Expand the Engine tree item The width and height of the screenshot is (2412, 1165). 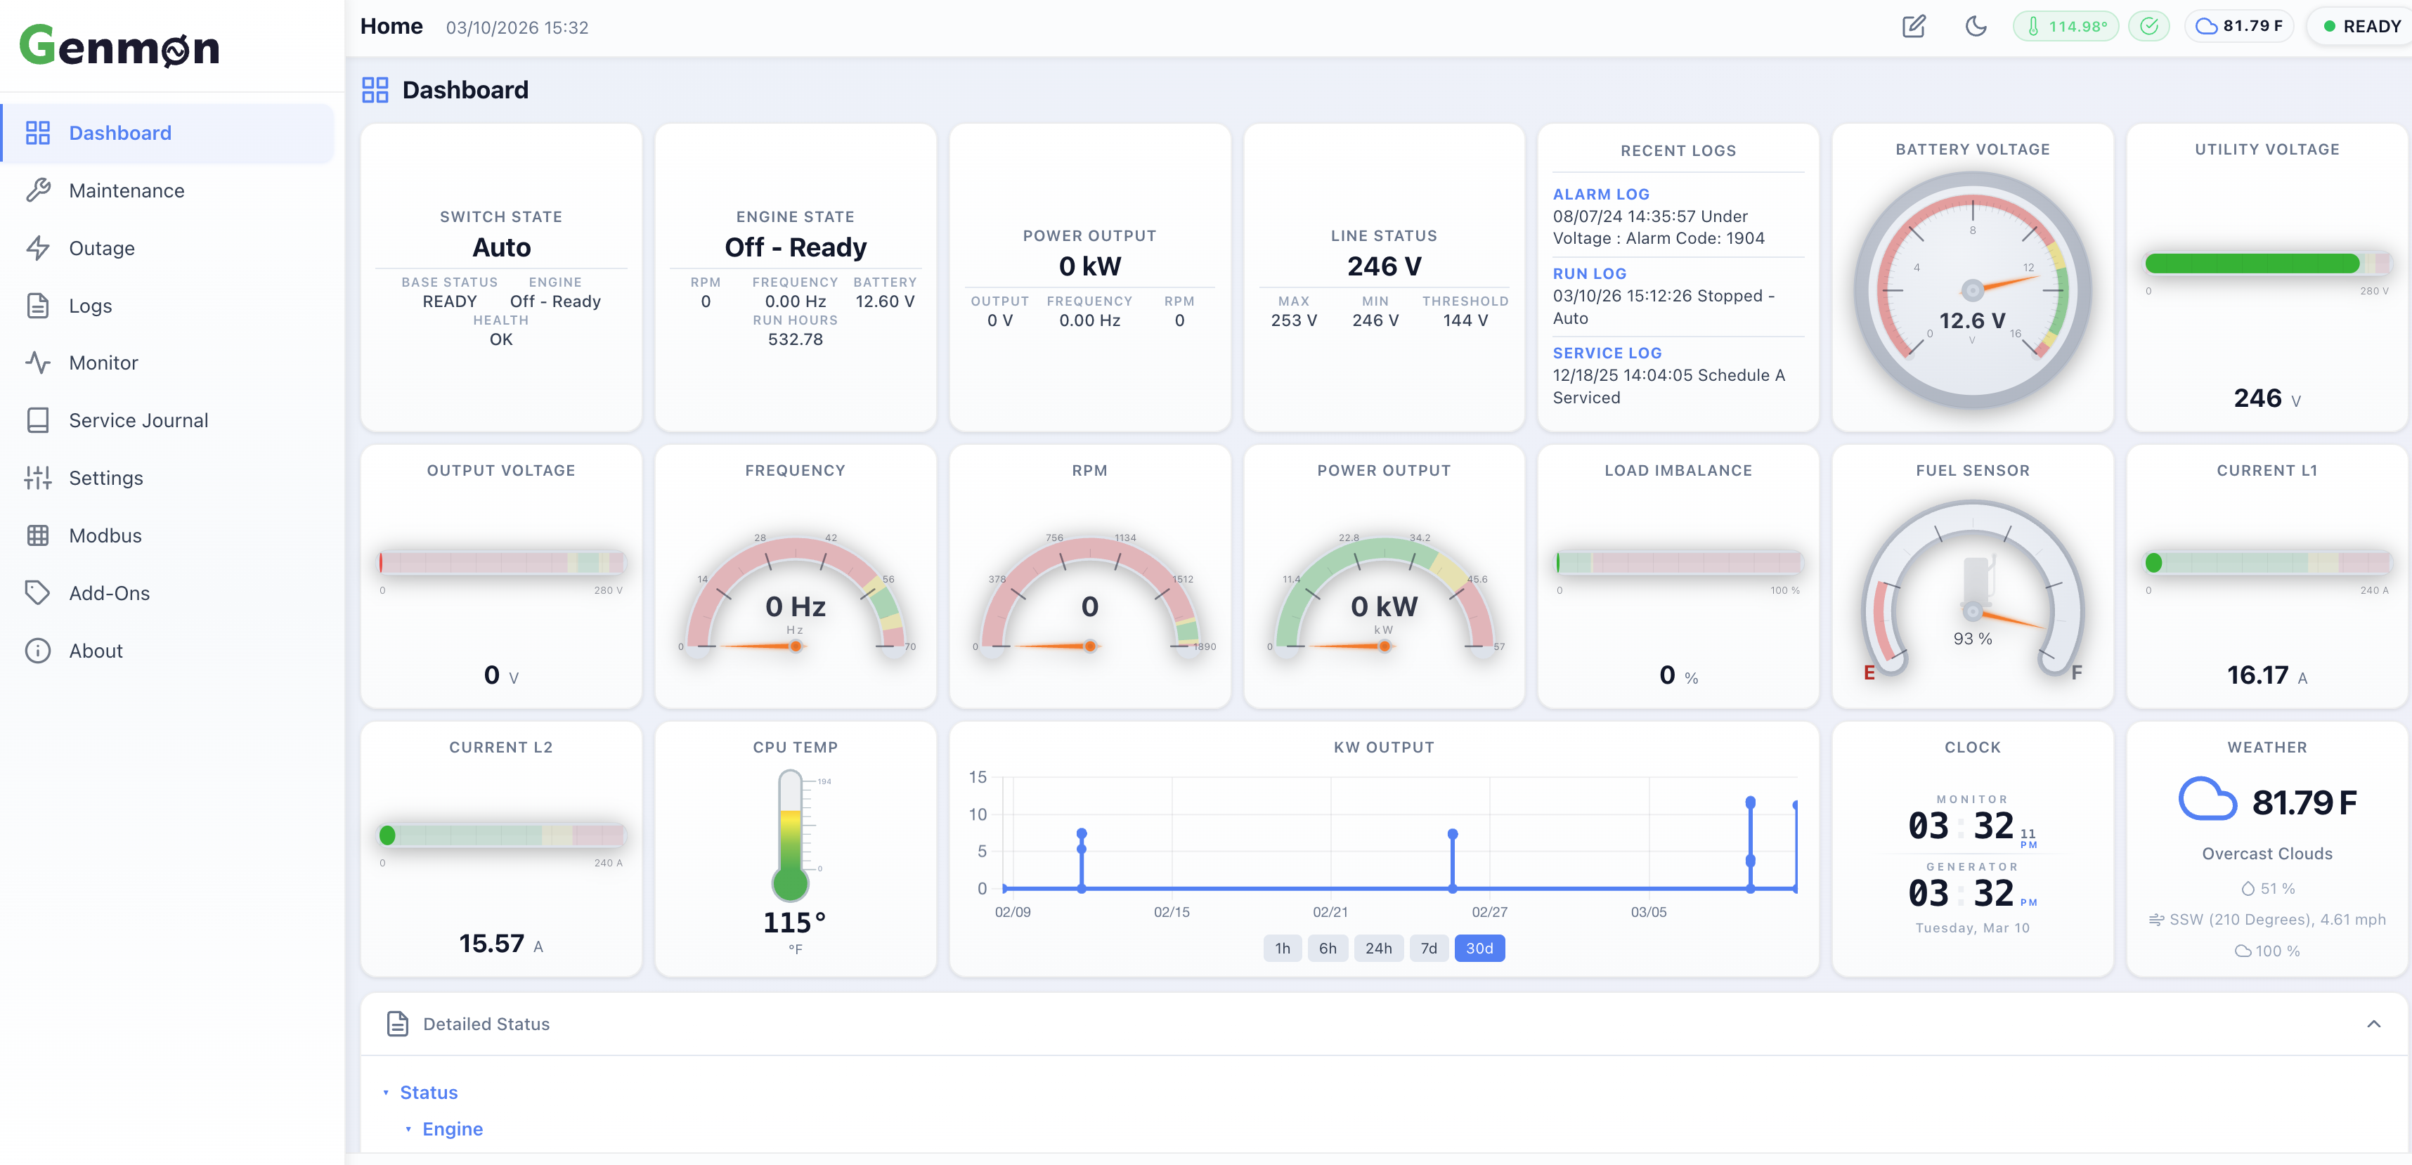click(453, 1128)
